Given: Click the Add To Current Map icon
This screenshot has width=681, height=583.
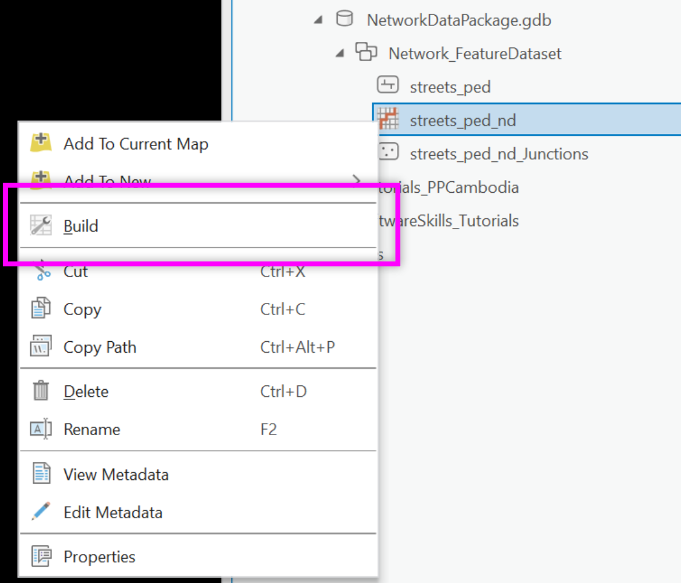Looking at the screenshot, I should [x=41, y=141].
